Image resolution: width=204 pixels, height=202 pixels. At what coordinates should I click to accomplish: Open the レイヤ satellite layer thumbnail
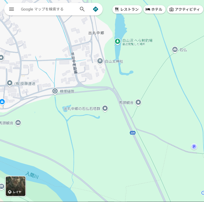16,186
